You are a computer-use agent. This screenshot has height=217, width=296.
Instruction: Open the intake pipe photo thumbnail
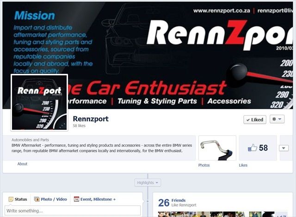pos(217,148)
